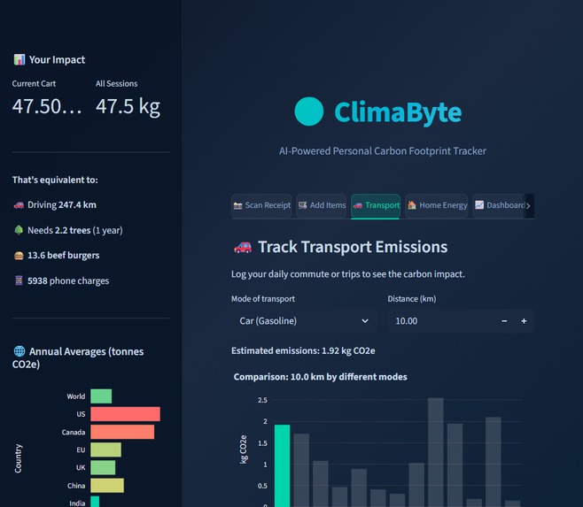
Task: Click the chart icon on Dashboard tab
Action: pos(479,205)
